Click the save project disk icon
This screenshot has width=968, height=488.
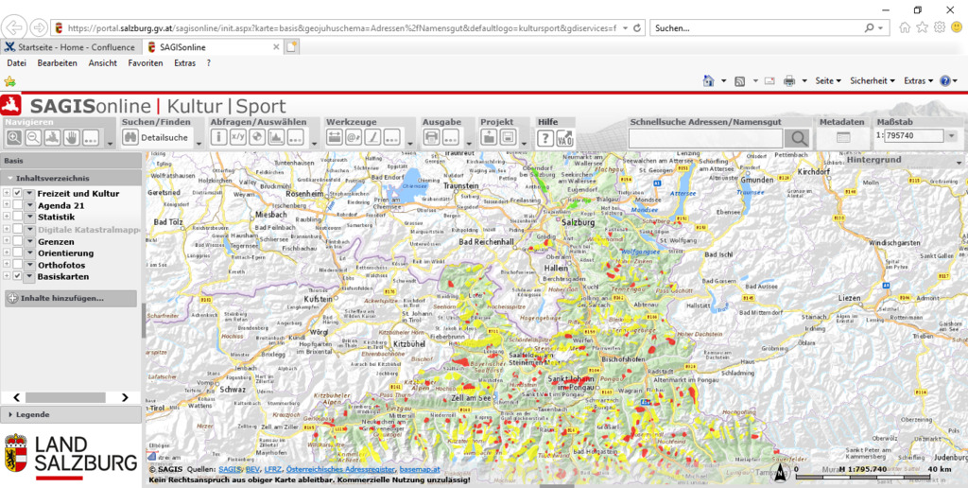pyautogui.click(x=508, y=138)
